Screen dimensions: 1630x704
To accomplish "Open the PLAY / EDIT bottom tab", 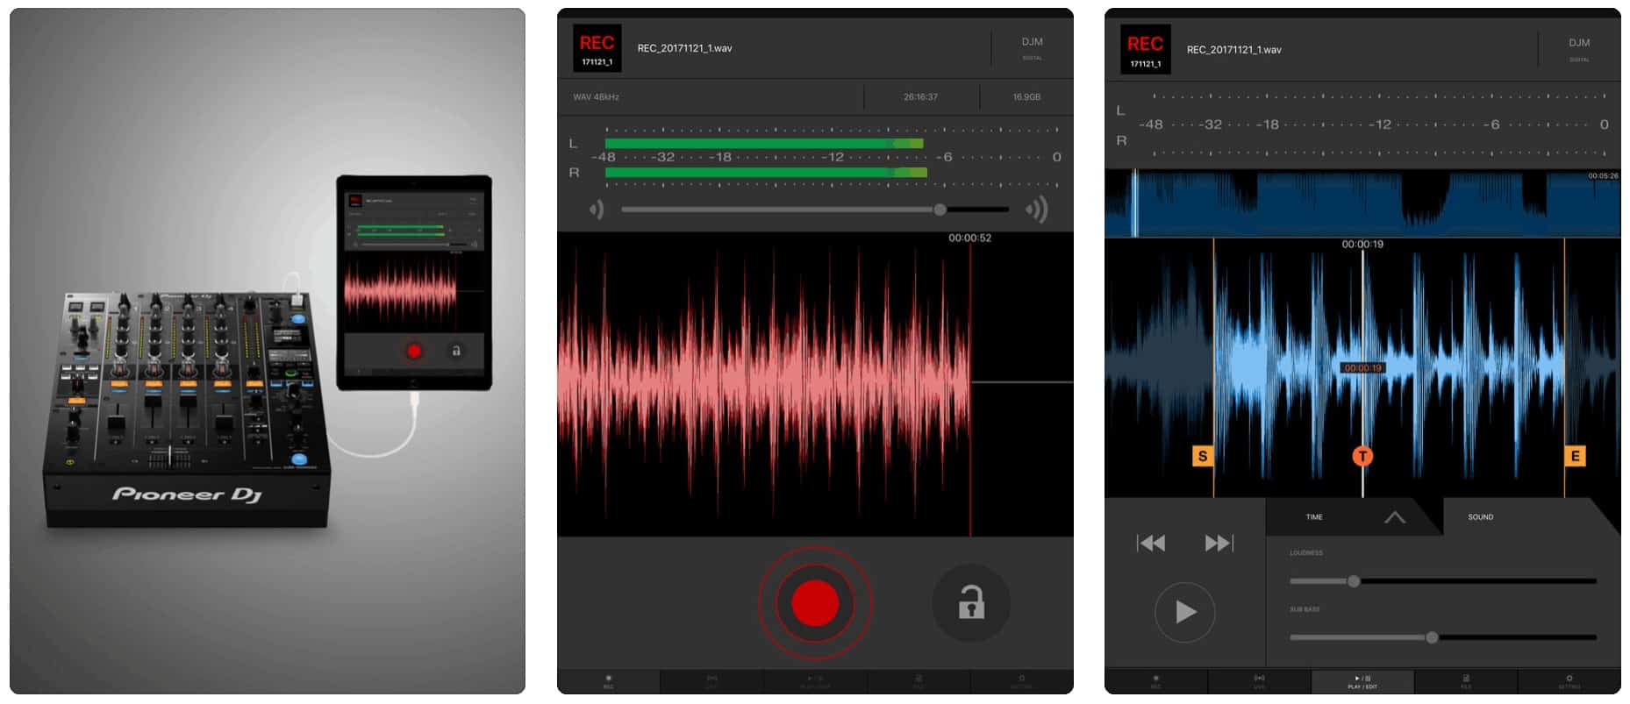I will click(1362, 681).
